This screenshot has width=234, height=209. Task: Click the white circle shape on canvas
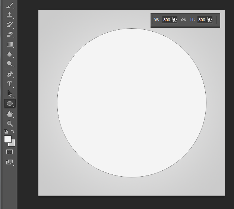tap(132, 103)
